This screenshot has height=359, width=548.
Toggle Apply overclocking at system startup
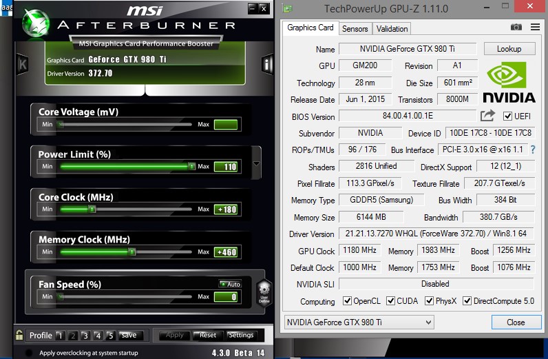pyautogui.click(x=29, y=353)
